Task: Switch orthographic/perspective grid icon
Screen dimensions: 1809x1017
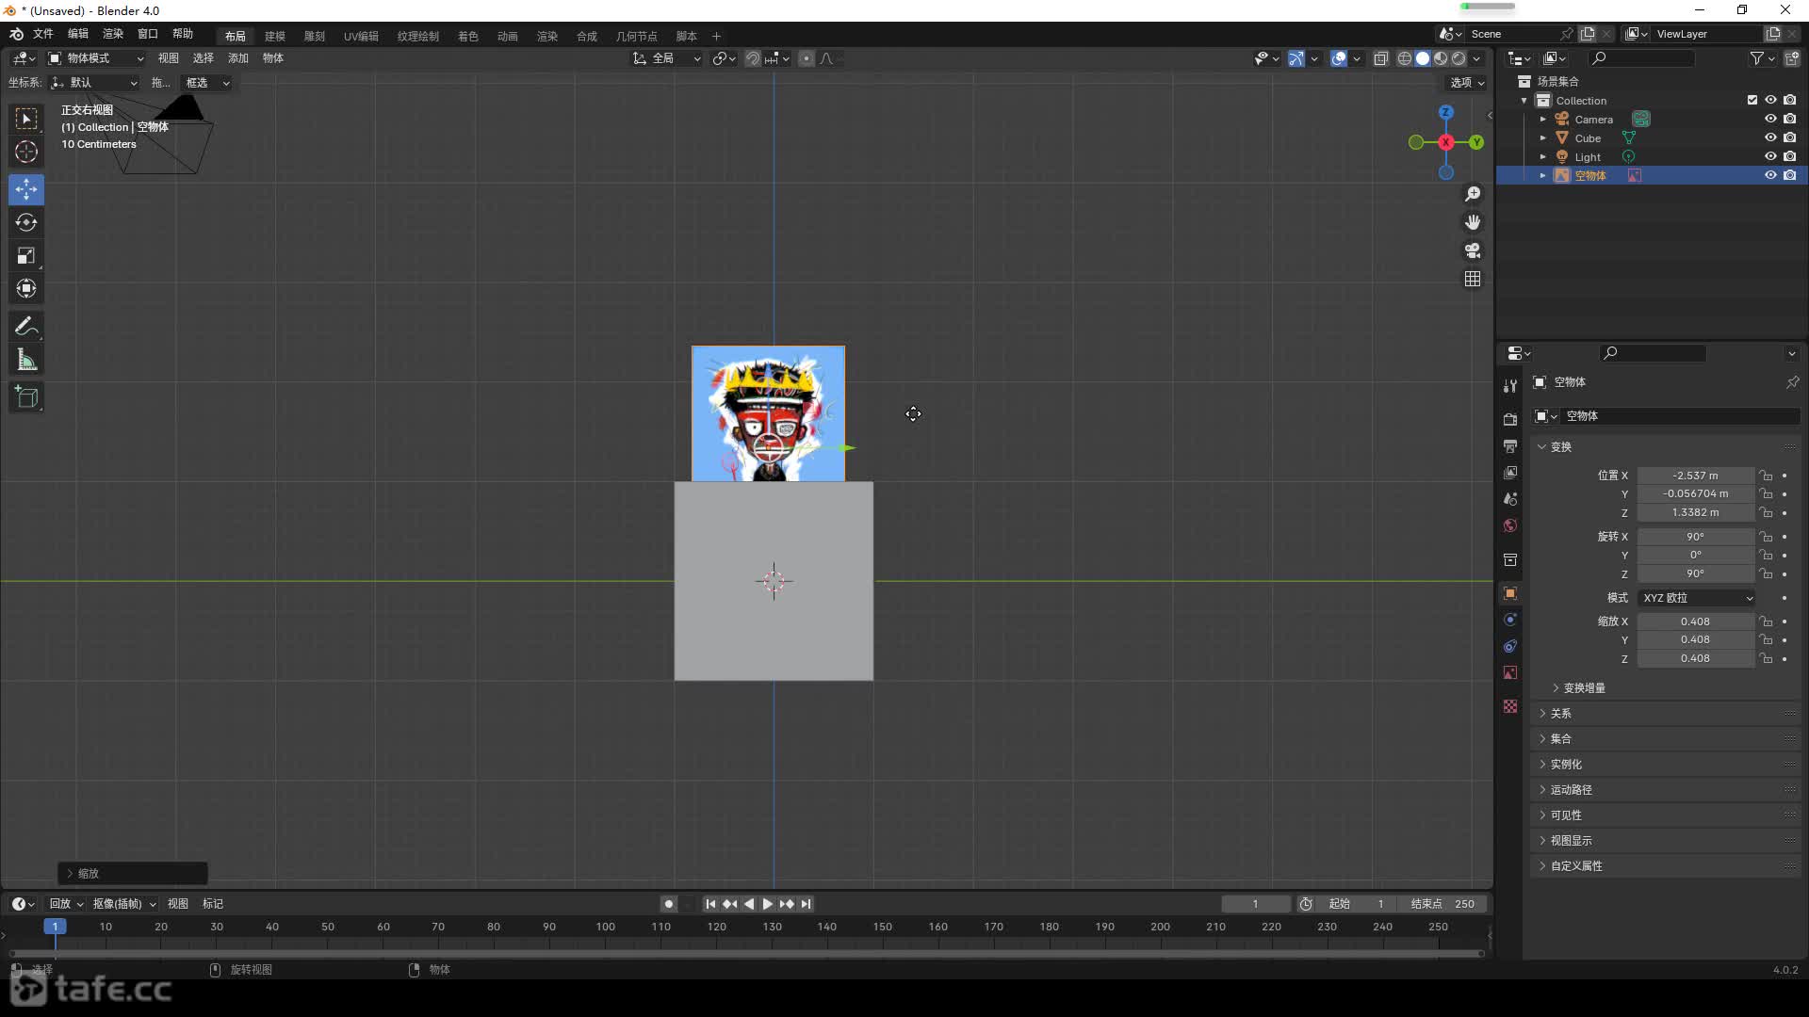Action: pos(1473,279)
